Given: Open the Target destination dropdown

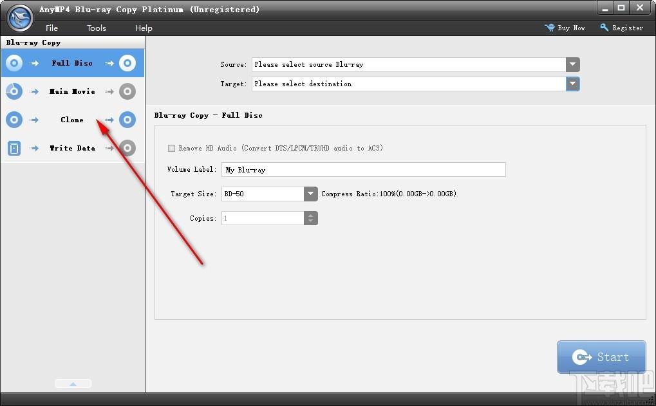Looking at the screenshot, I should click(x=573, y=84).
